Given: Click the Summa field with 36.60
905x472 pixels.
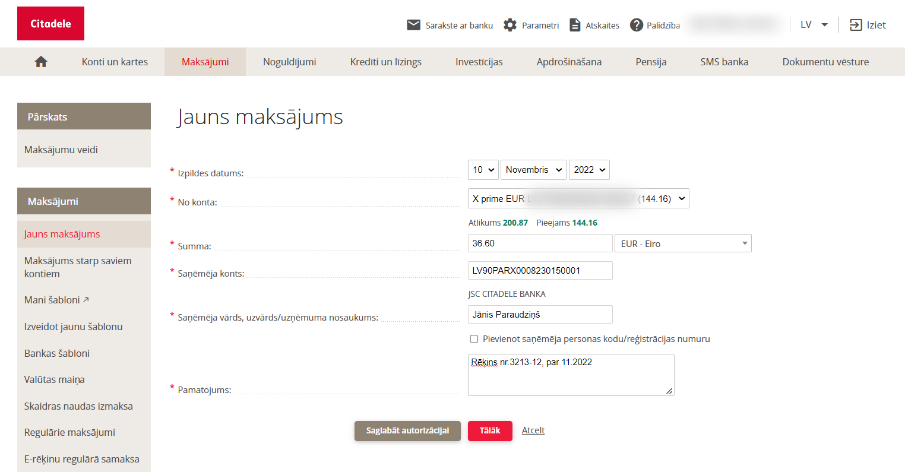Looking at the screenshot, I should 540,243.
